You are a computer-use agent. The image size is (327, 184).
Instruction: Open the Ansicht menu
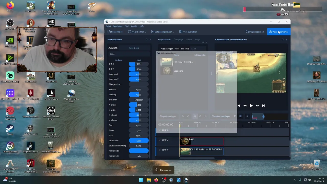134,26
